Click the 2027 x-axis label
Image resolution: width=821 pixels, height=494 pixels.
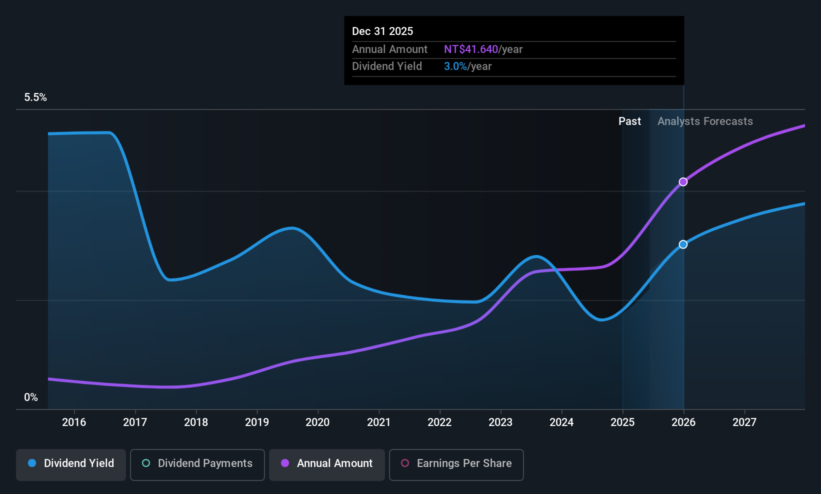[x=744, y=422]
